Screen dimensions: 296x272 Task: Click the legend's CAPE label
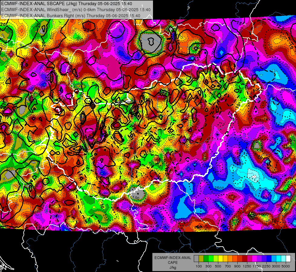(173, 262)
